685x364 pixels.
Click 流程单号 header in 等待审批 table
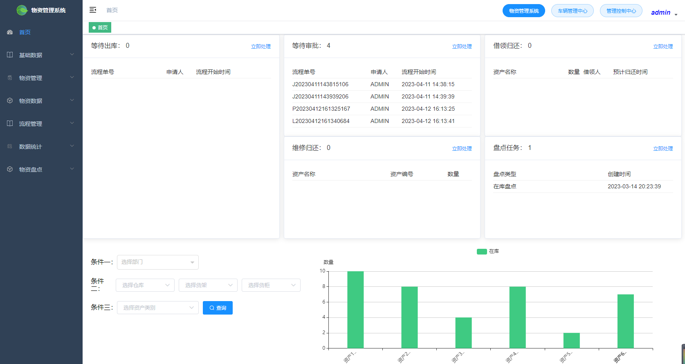click(x=303, y=72)
